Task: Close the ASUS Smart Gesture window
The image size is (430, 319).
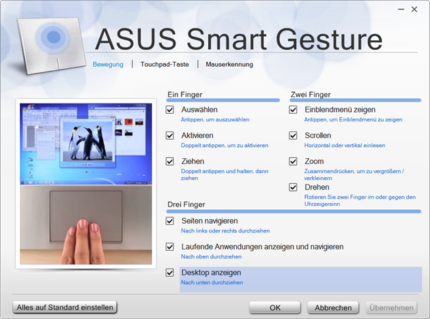Action: tap(414, 10)
